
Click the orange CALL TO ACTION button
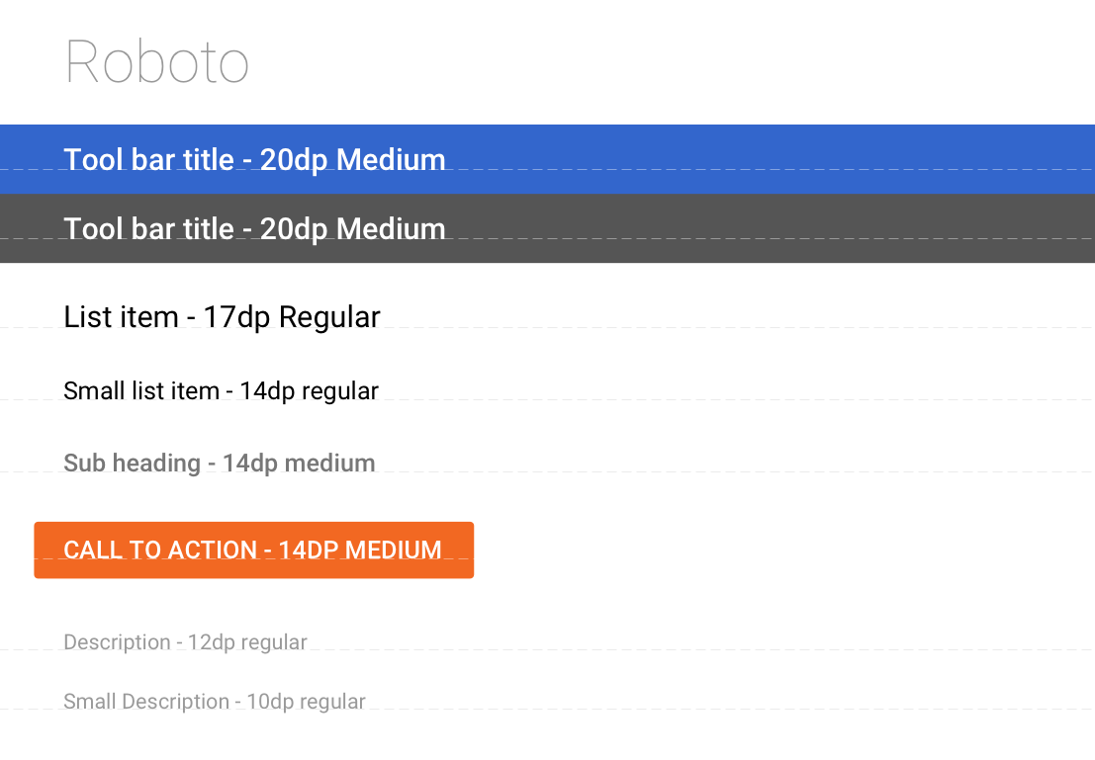tap(253, 549)
